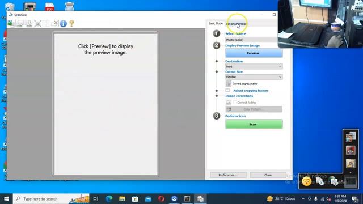Expand the hidden system tray icons chevron
Screen dimensions: 363x204
coord(303,199)
